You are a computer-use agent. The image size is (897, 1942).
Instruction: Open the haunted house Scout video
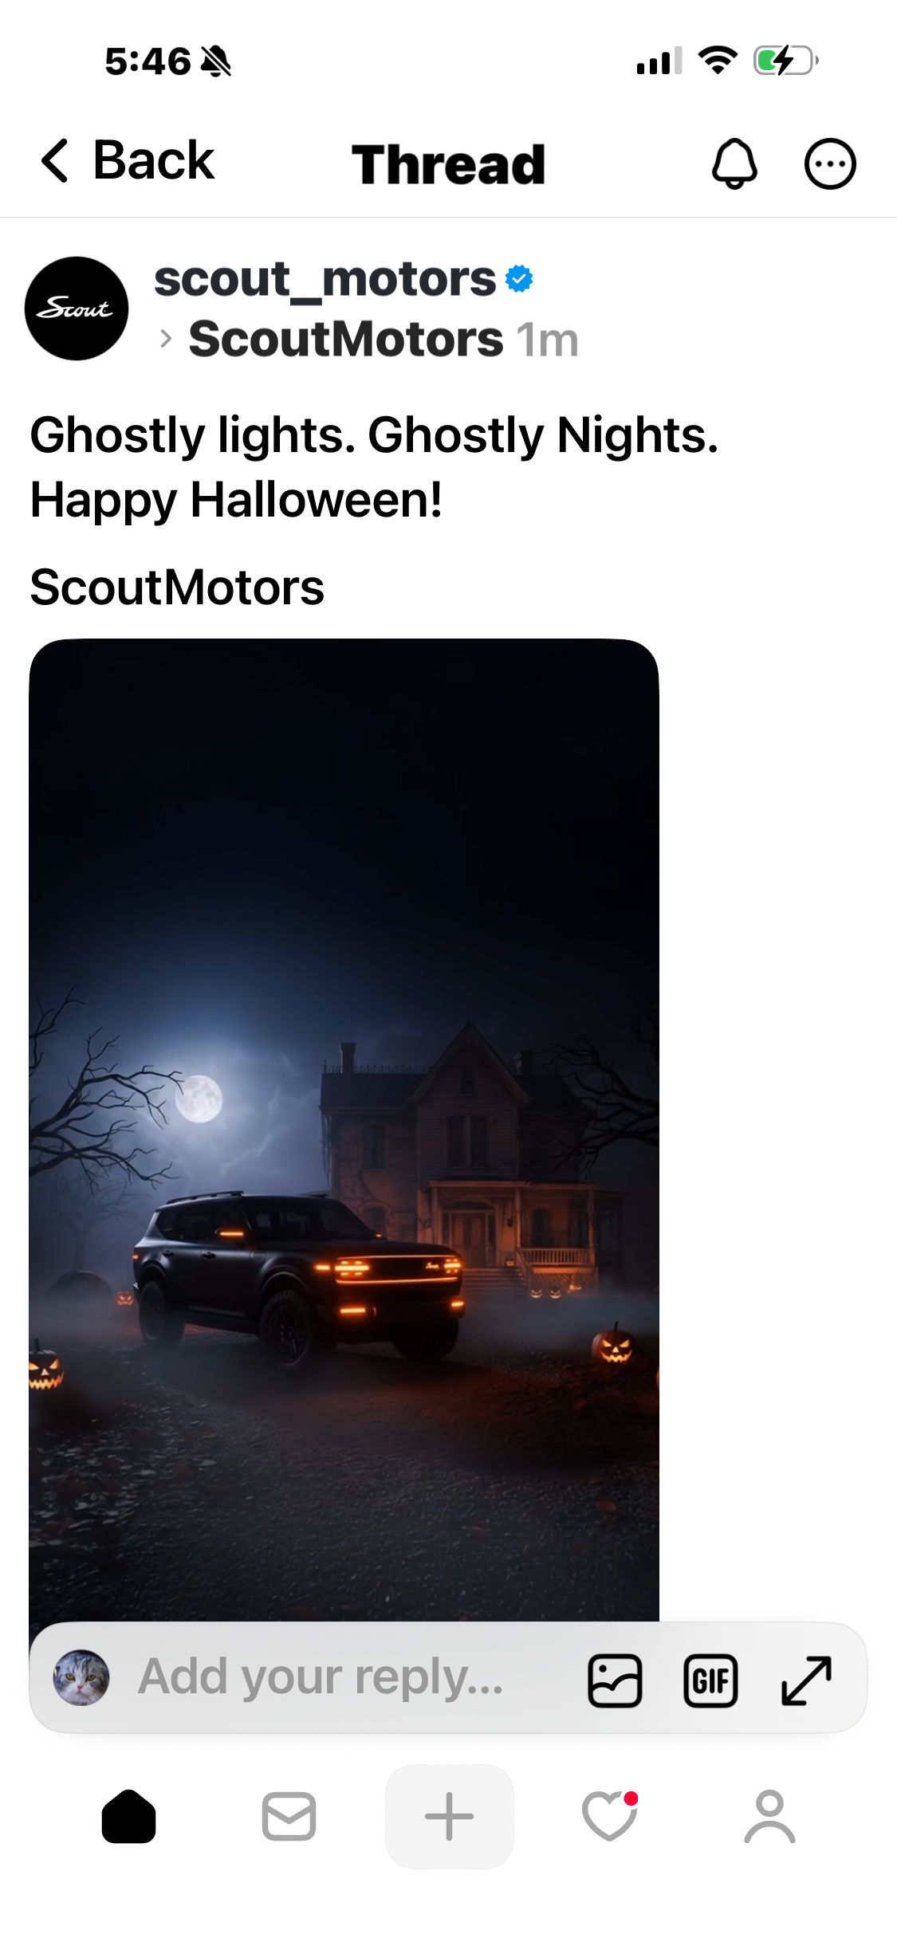point(344,1130)
